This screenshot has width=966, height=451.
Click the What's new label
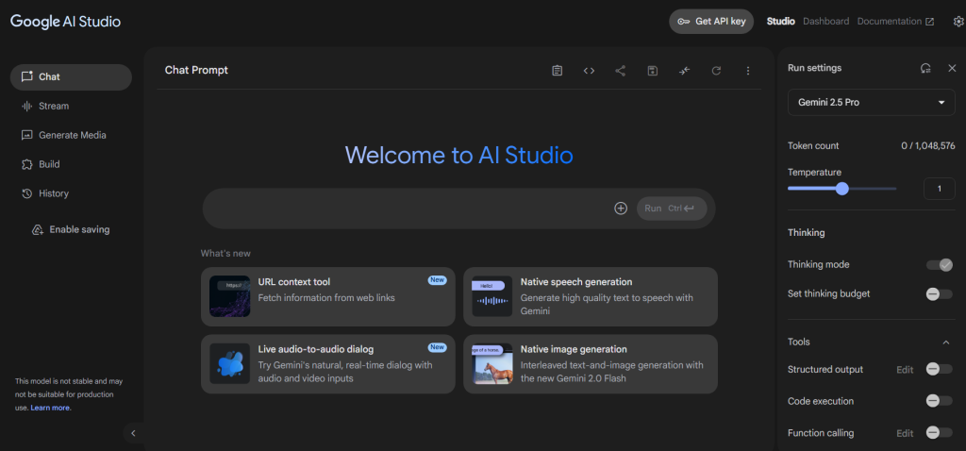(225, 253)
